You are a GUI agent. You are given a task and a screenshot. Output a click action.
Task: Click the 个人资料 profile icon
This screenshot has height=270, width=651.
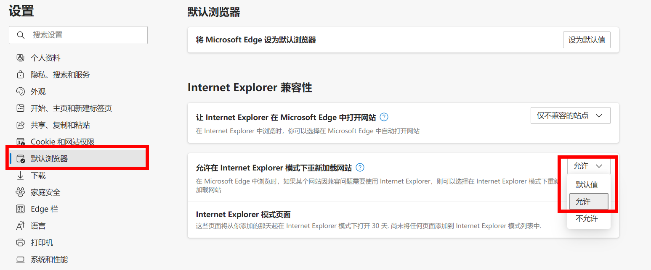coord(20,58)
